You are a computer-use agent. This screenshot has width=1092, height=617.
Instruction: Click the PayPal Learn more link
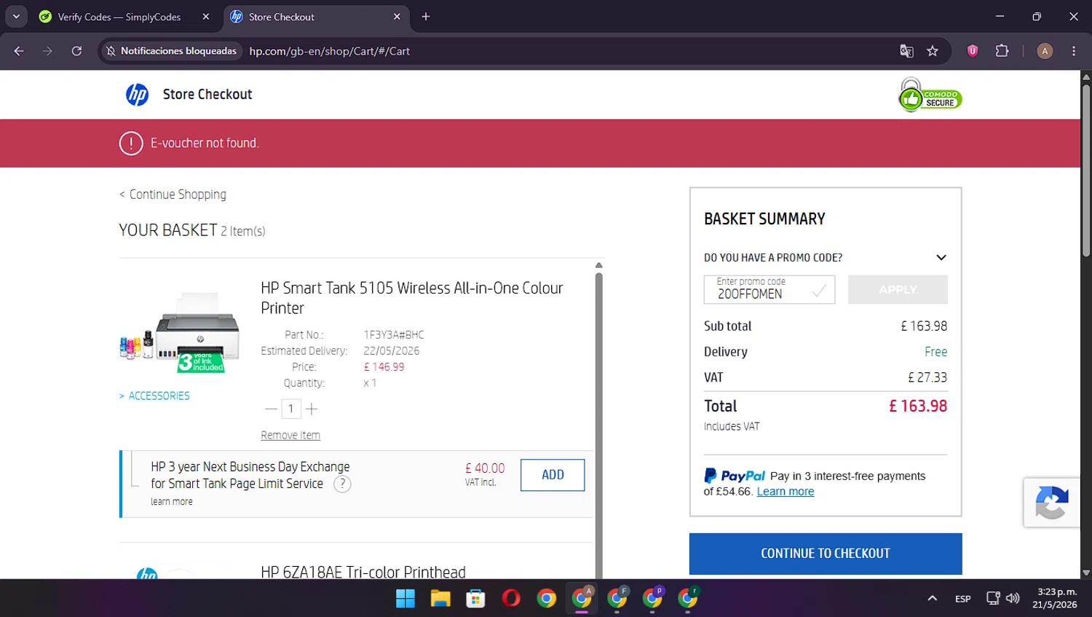click(x=786, y=492)
